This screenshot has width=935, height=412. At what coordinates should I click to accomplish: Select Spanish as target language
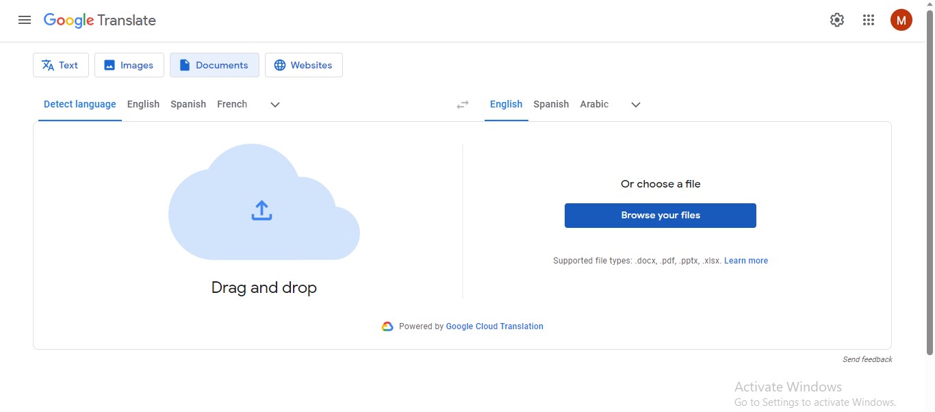551,105
